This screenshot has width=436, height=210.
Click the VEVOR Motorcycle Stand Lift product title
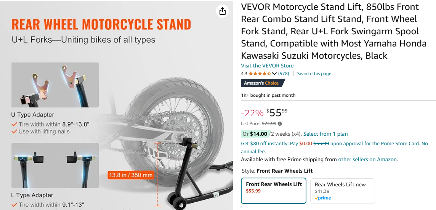point(333,31)
